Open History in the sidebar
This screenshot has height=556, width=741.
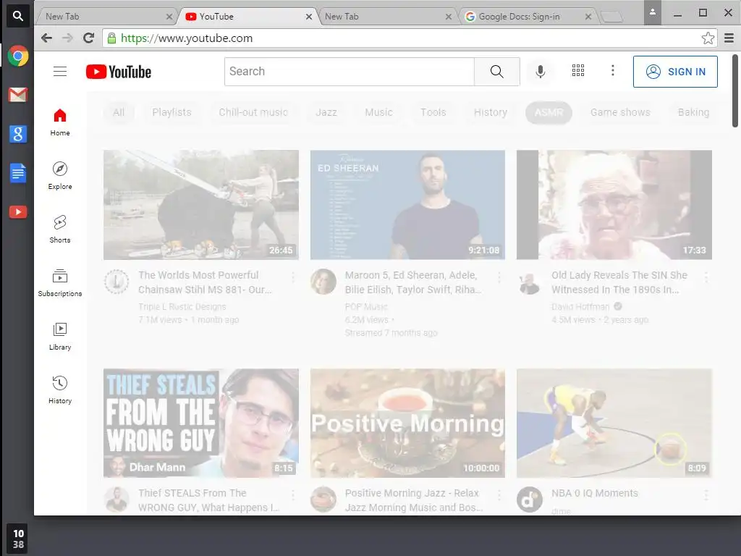60,389
